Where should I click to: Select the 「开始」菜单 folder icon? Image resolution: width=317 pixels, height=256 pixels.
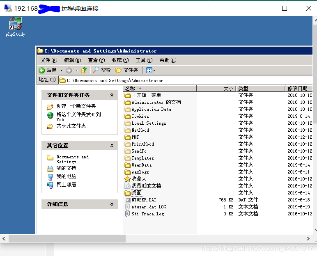tap(128, 95)
